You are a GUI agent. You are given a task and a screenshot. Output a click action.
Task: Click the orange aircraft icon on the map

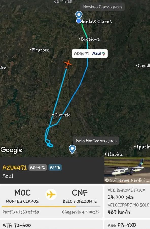coord(68,64)
